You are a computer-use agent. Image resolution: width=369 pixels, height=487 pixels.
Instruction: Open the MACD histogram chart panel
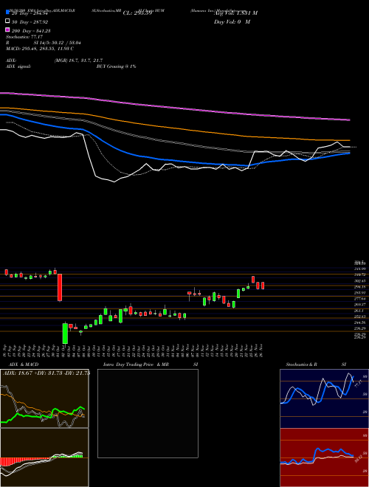tap(44, 457)
